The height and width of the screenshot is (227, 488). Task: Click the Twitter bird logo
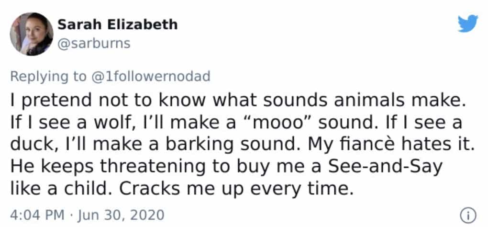coord(467,23)
